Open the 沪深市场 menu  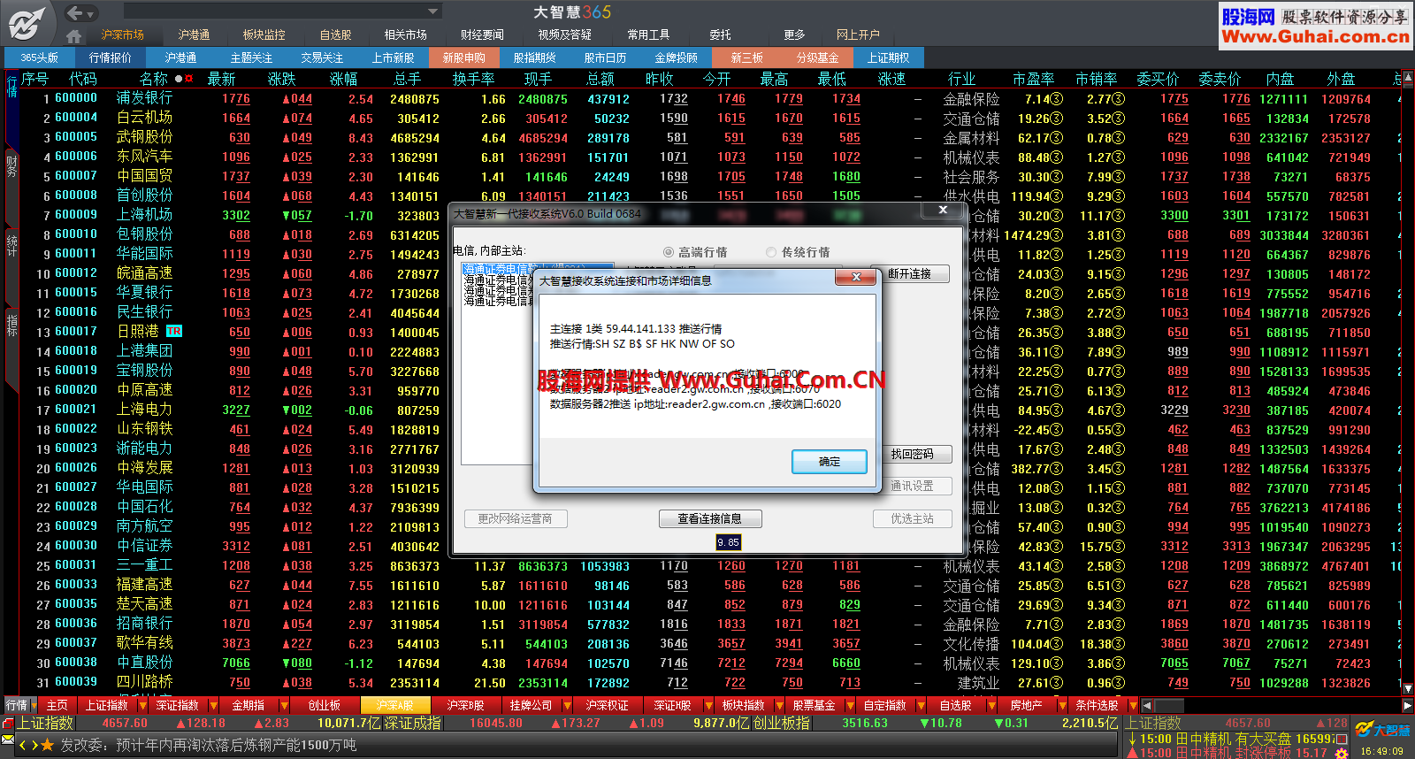[122, 34]
